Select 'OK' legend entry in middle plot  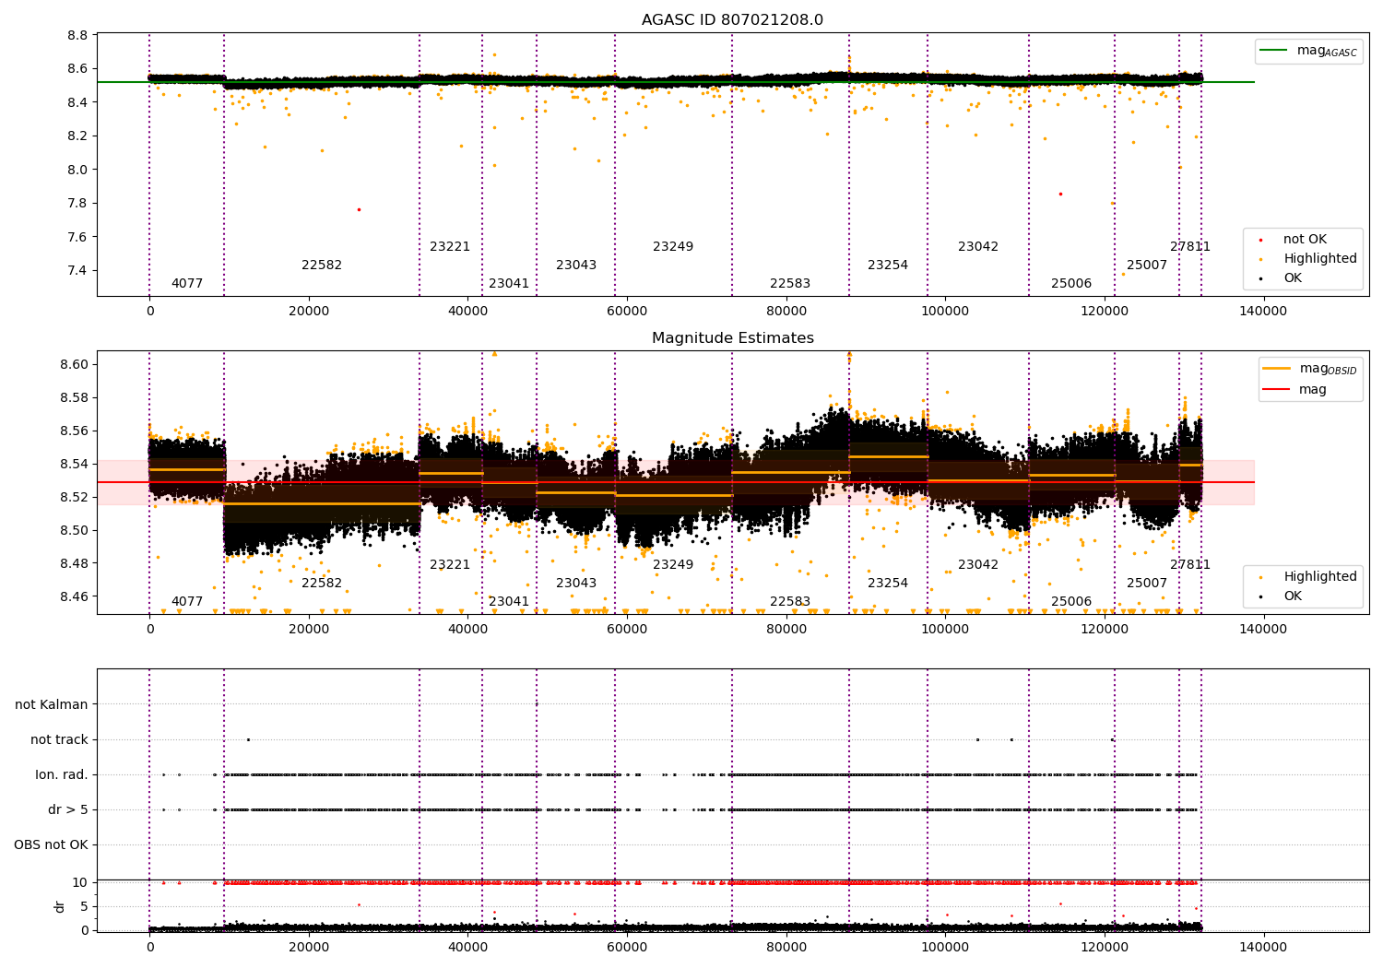1293,596
